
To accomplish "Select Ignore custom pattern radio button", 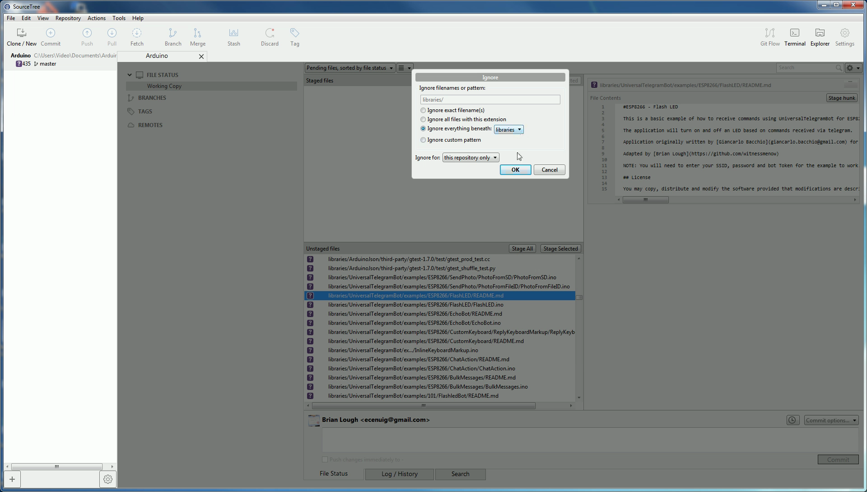I will [x=423, y=140].
